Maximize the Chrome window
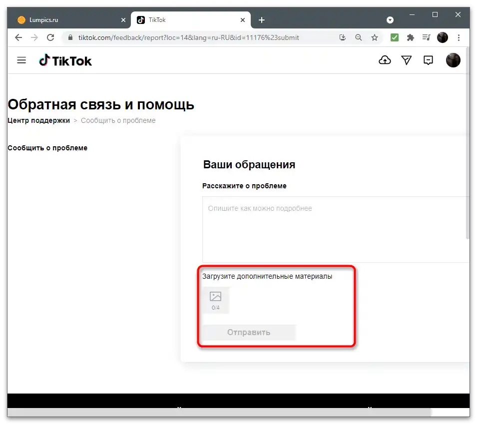Image resolution: width=477 pixels, height=424 pixels. (435, 14)
